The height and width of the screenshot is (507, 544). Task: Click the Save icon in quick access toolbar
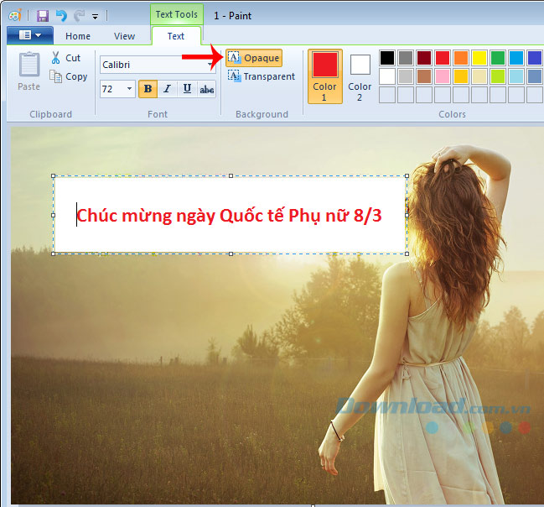(43, 15)
